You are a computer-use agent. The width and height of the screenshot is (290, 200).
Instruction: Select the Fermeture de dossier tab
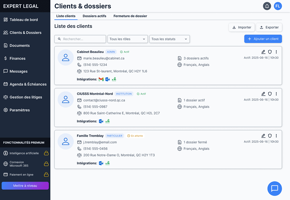tap(130, 16)
